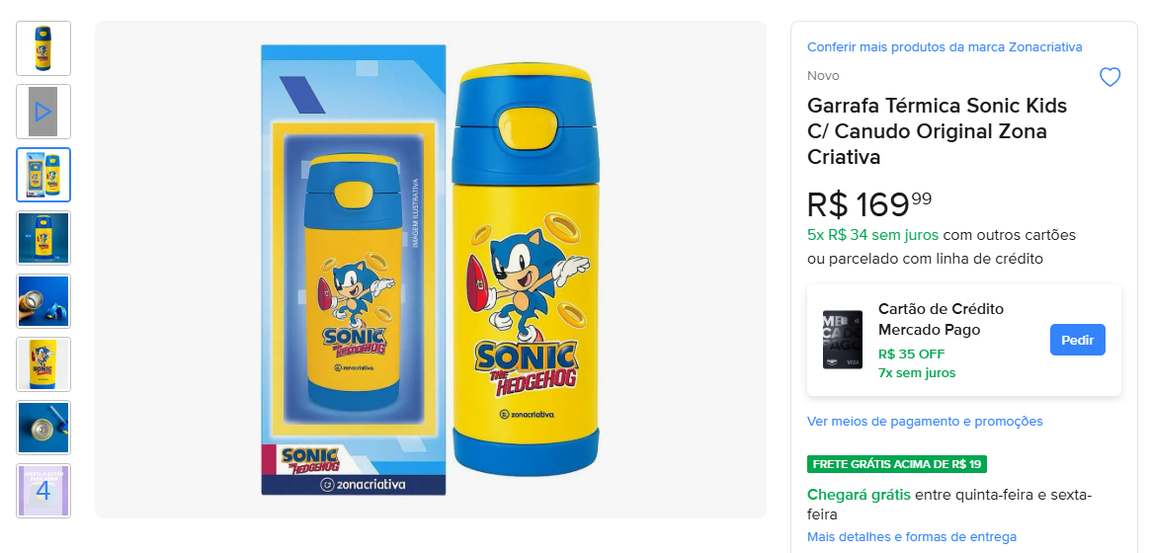The width and height of the screenshot is (1150, 553).
Task: View thumbnail of open bottle with lid beside
Action: pyautogui.click(x=43, y=301)
